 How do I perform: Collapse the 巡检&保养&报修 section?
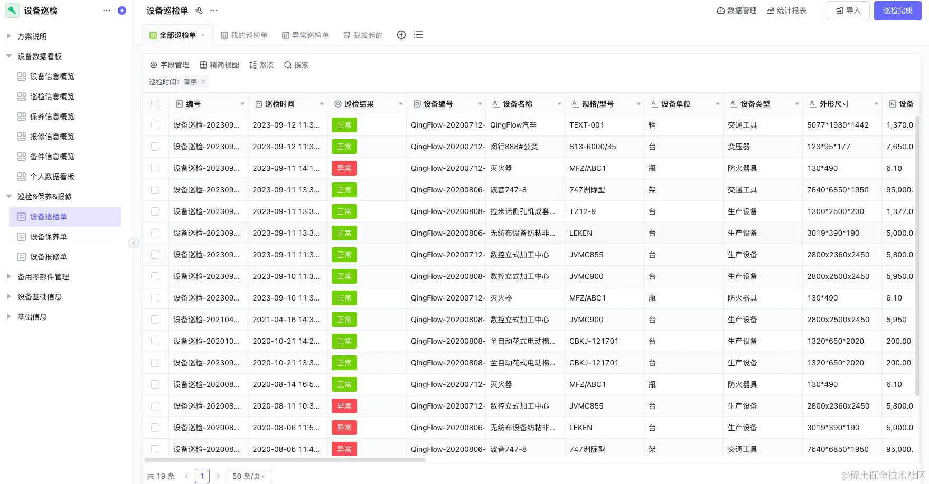point(8,196)
